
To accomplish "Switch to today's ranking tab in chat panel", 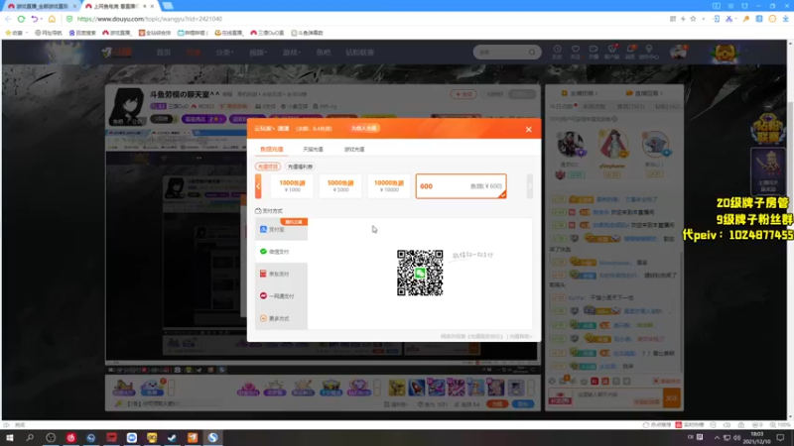I will click(562, 106).
